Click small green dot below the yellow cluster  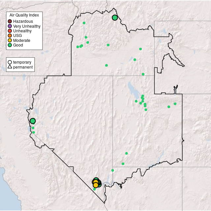[x=94, y=189]
